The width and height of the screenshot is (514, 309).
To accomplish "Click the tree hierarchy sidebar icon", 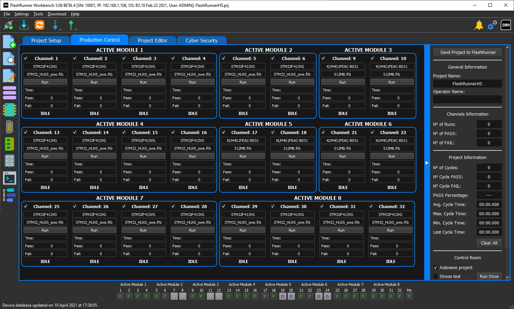I will point(9,195).
